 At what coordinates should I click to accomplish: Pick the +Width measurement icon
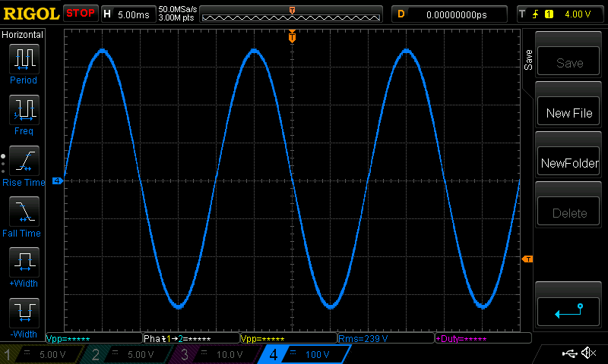click(x=24, y=262)
